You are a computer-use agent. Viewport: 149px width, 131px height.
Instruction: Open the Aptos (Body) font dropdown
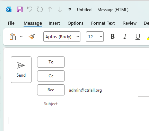[x=62, y=37]
